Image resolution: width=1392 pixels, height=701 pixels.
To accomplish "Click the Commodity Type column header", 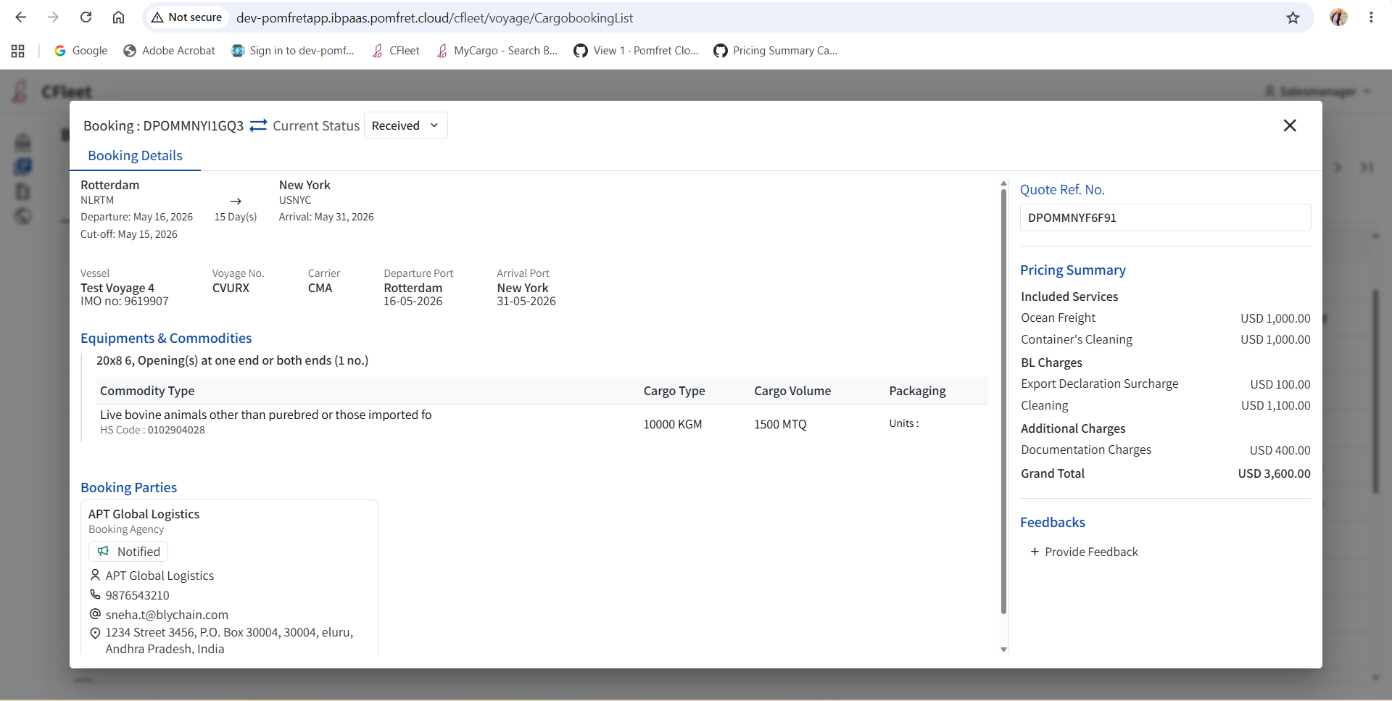I will tap(147, 391).
